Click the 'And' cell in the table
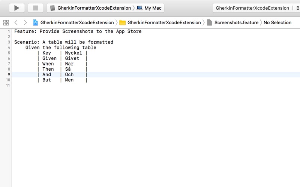This screenshot has height=187, width=300. point(46,74)
